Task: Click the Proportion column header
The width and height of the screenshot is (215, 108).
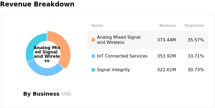Action: pyautogui.click(x=194, y=26)
